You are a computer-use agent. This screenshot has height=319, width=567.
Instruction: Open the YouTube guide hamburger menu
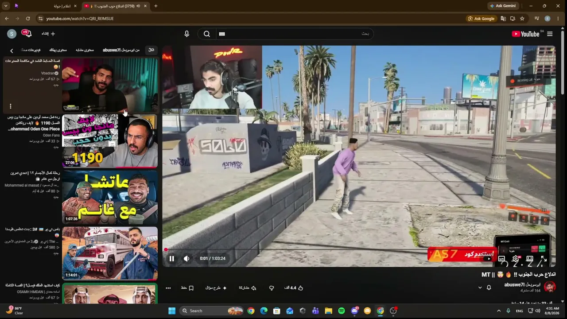[550, 34]
